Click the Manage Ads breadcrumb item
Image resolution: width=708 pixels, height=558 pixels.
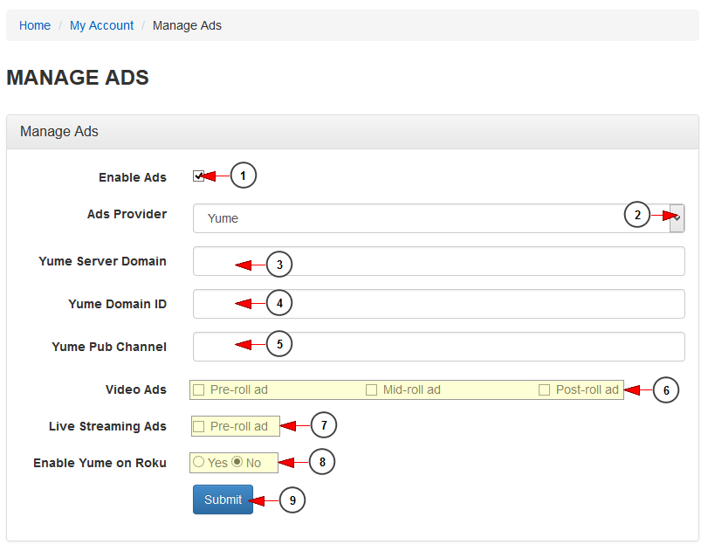click(187, 25)
